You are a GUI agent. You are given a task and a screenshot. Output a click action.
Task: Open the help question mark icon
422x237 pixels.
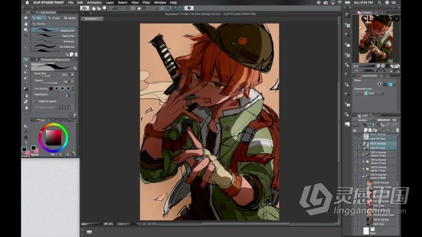(189, 8)
